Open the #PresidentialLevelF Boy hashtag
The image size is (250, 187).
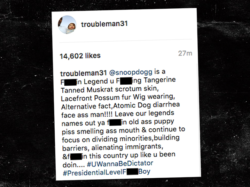click(x=107, y=172)
